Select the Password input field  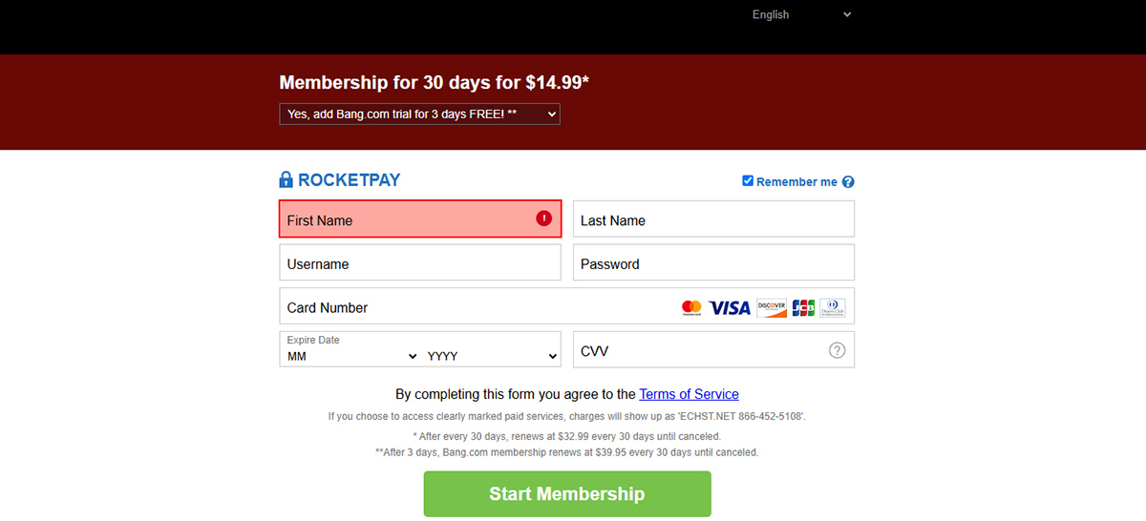click(x=712, y=263)
